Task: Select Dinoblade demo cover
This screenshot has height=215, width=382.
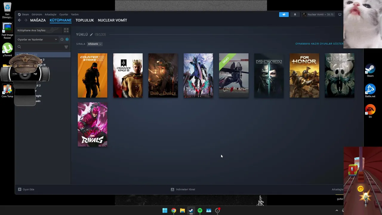Action: [x=234, y=76]
